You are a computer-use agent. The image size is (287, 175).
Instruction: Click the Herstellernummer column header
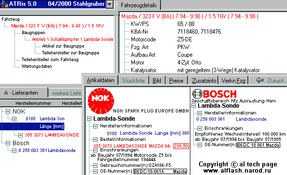[x=33, y=103]
